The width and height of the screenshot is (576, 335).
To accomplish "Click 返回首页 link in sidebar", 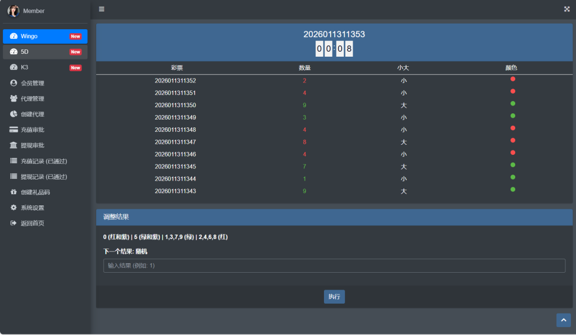I will coord(32,223).
